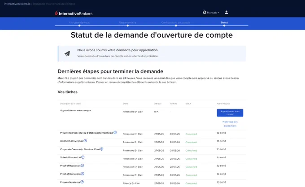Image resolution: width=305 pixels, height=187 pixels.
Task: Click the 'Approvisionner votre compte' task description
Action: [x=75, y=110]
